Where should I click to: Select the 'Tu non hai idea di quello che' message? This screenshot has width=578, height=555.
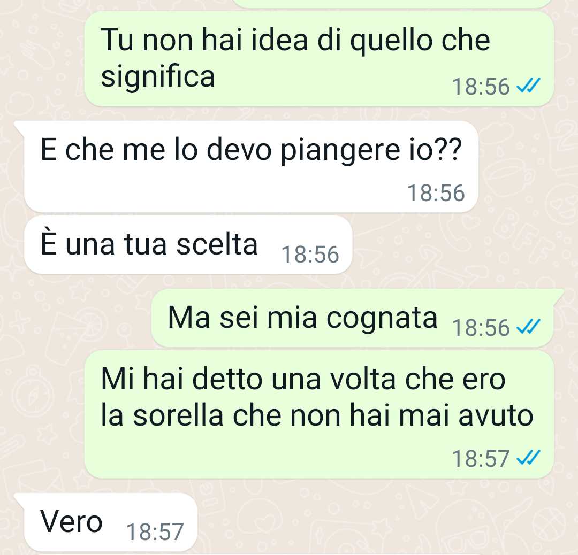pos(319,59)
